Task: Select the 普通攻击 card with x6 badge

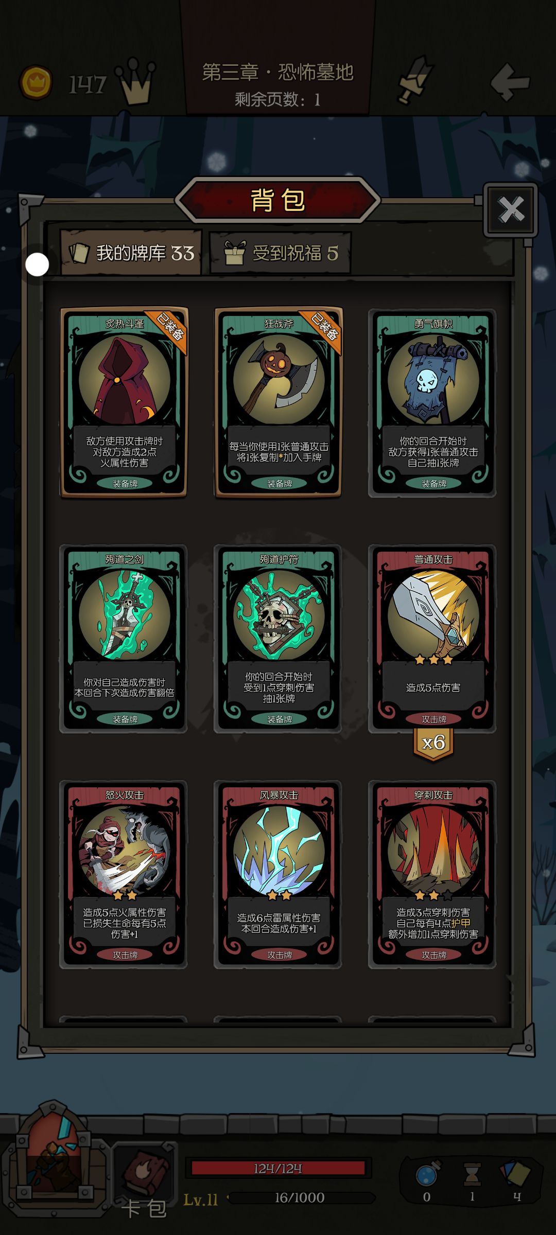Action: (432, 638)
